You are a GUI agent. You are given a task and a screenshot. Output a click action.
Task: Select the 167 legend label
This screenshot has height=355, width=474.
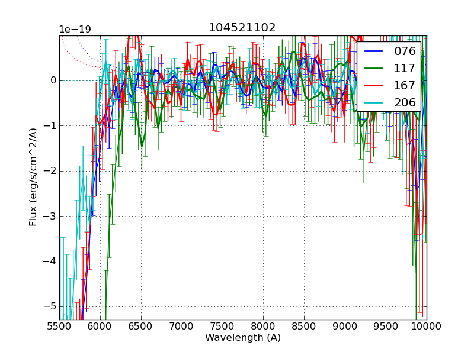coord(405,86)
